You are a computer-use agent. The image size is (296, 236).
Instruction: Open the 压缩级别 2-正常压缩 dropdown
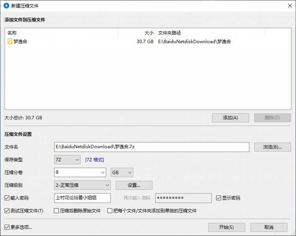tap(82, 185)
